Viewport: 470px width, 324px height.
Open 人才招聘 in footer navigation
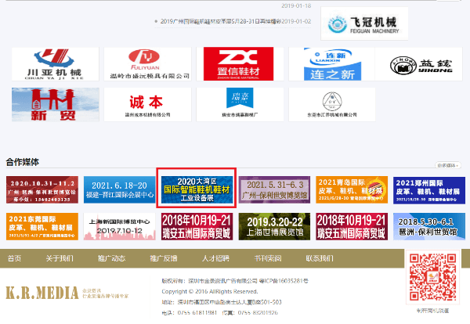pos(215,258)
